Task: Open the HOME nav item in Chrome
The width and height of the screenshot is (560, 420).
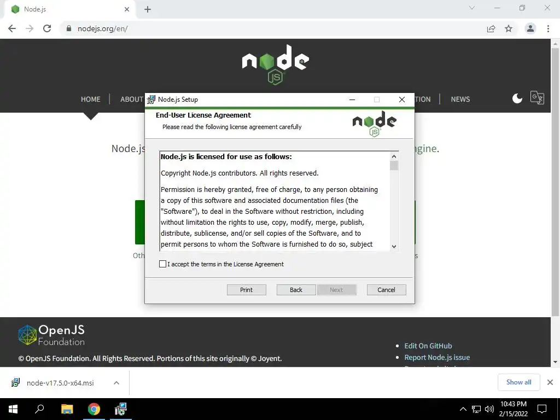Action: pos(90,100)
